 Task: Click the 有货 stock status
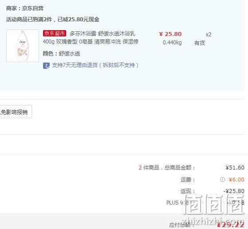200,43
